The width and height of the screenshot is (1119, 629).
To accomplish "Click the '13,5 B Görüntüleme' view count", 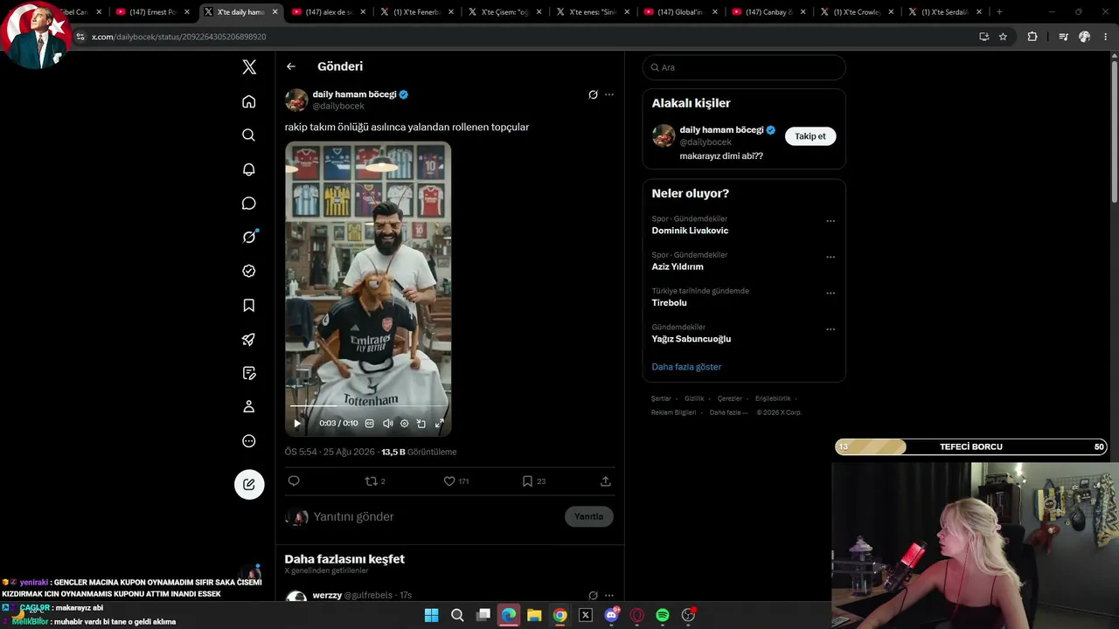I will (x=419, y=453).
